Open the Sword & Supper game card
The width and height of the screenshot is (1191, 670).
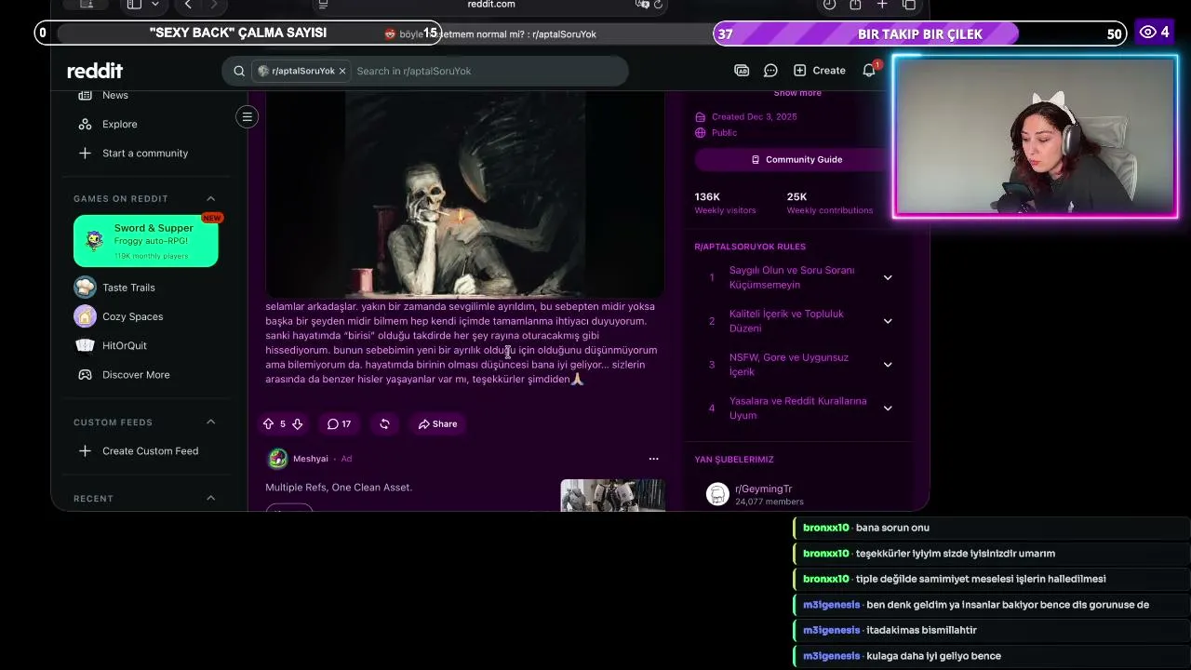click(146, 241)
